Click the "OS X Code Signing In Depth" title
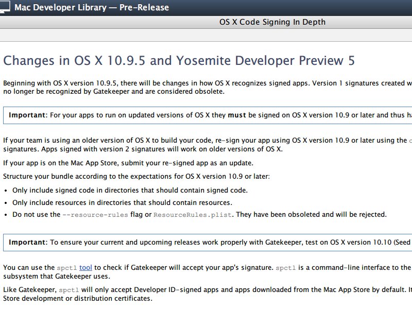412x309 pixels. [272, 22]
